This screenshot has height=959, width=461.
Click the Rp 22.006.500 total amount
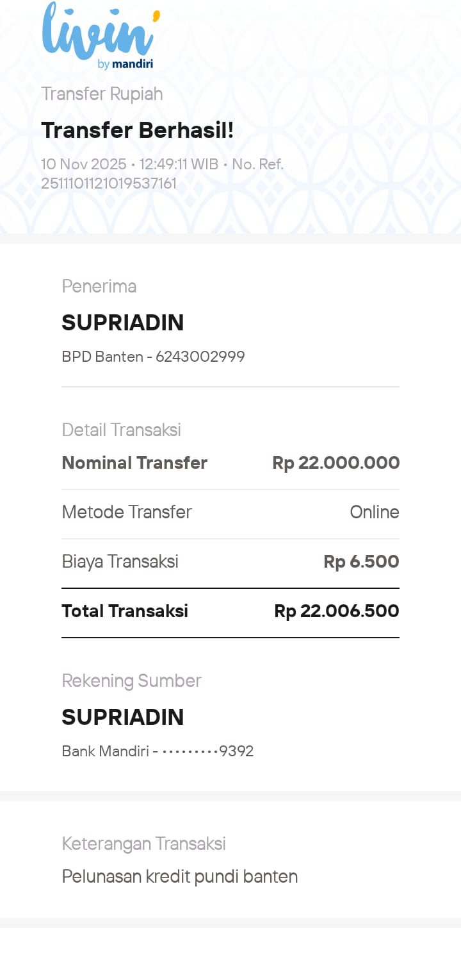click(336, 611)
